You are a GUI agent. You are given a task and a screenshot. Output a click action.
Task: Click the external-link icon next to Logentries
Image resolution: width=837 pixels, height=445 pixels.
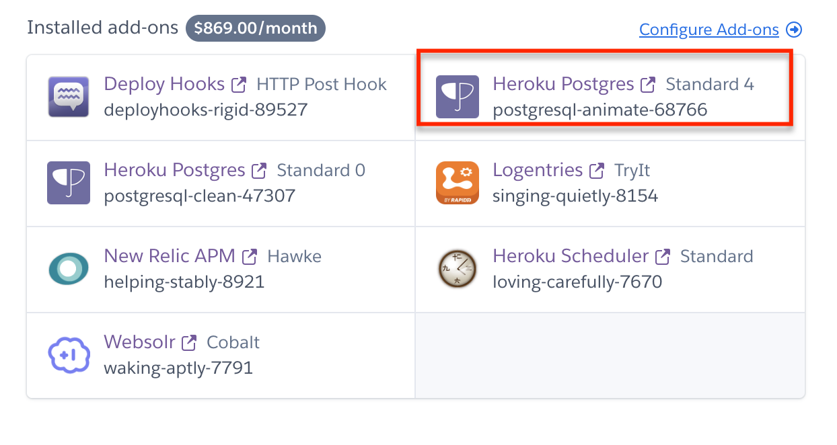click(597, 171)
